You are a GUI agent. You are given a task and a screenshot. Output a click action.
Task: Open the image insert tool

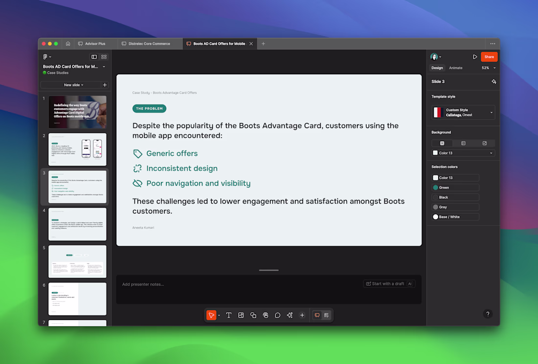point(241,315)
